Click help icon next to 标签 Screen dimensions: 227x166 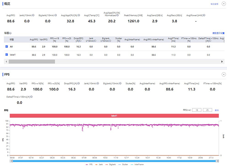10,34
